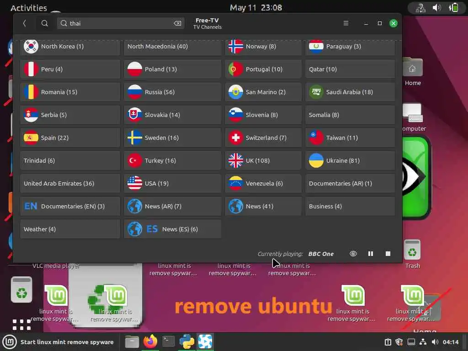Select the Free-TV taskbar window button
The width and height of the screenshot is (468, 351).
coord(205,342)
